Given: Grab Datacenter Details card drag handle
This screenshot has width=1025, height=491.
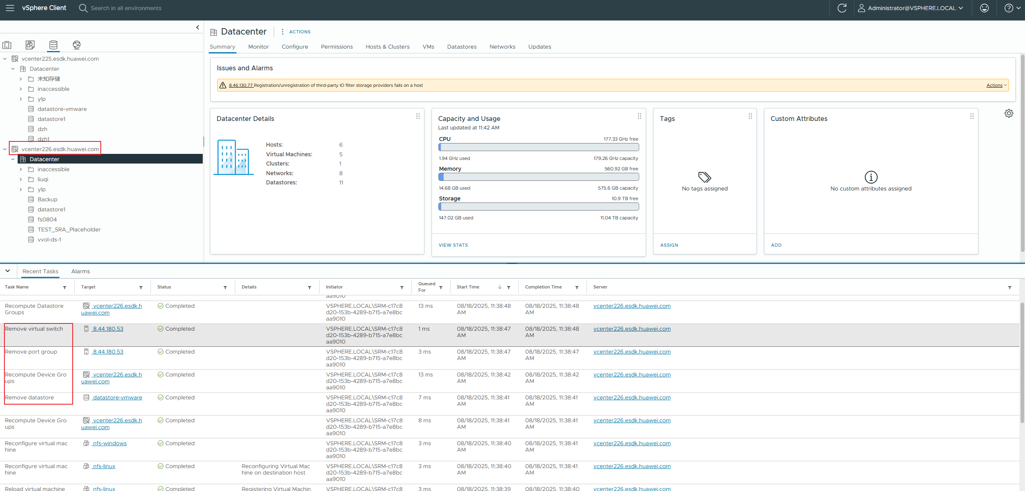Looking at the screenshot, I should pos(418,116).
